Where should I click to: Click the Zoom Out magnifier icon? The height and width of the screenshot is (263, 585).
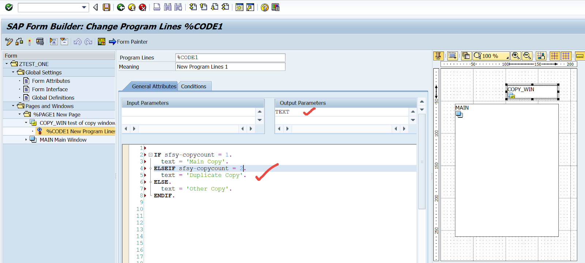click(x=527, y=56)
